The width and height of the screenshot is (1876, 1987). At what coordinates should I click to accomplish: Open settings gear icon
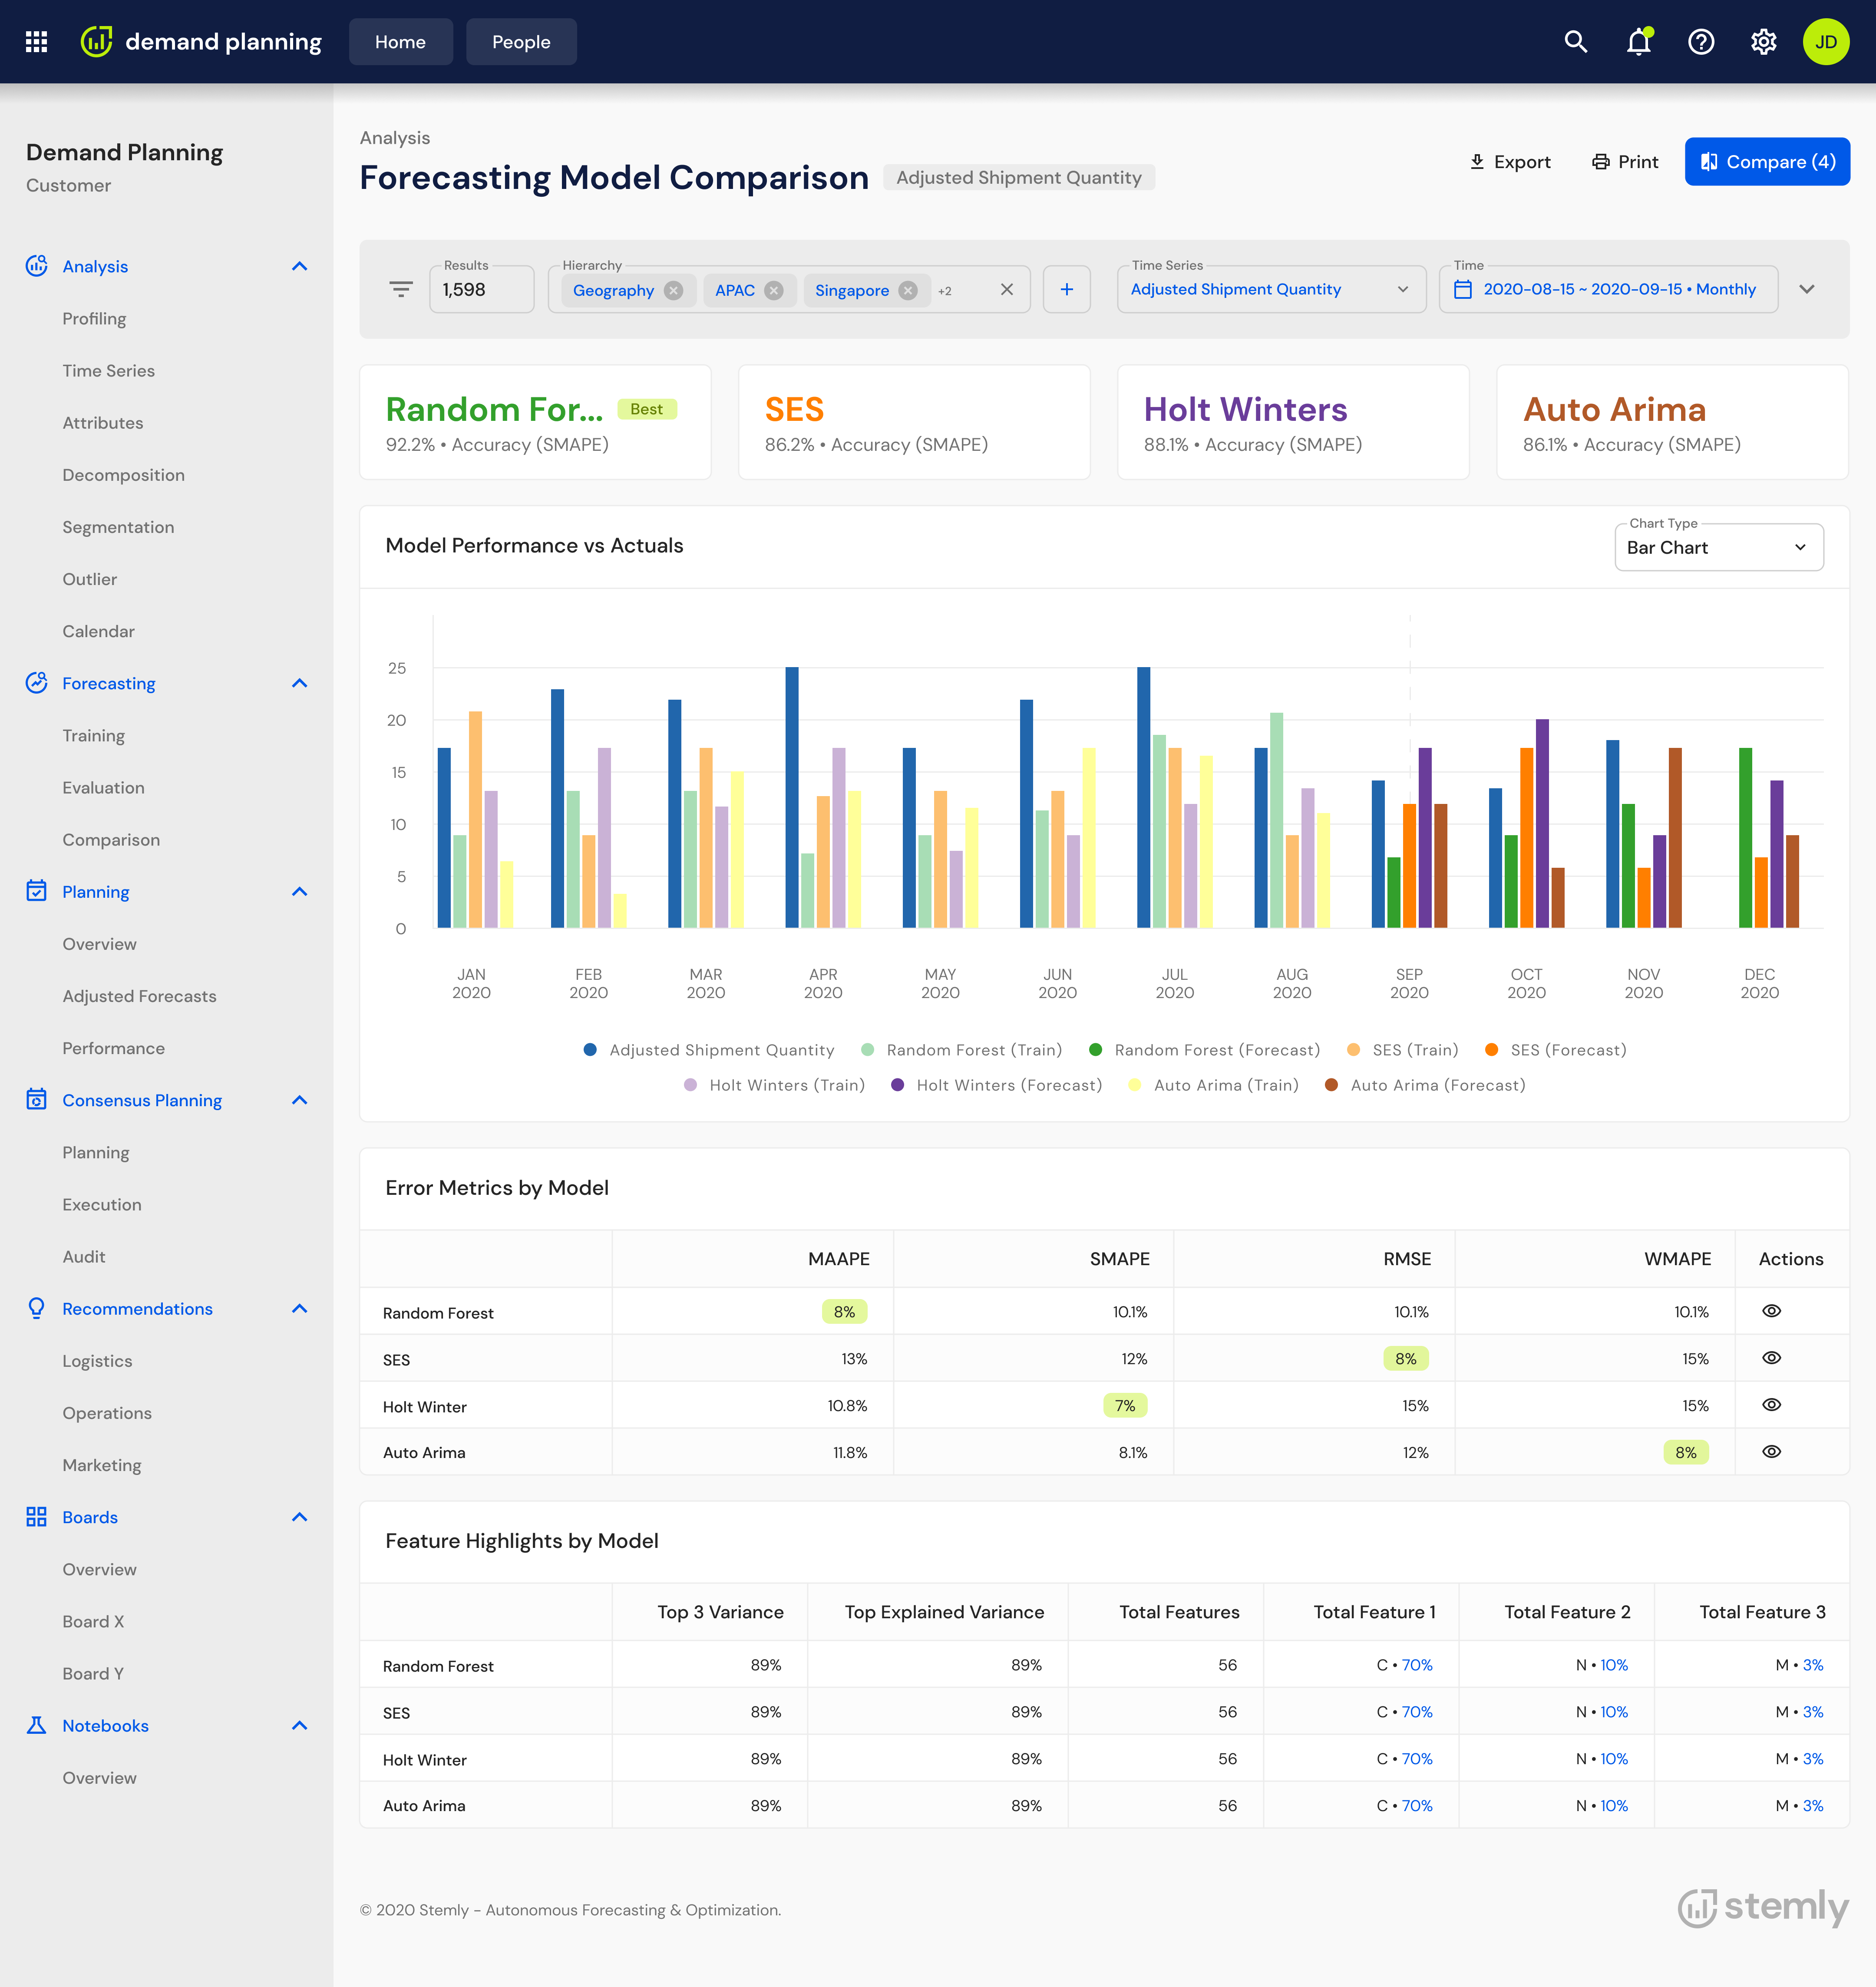tap(1764, 42)
